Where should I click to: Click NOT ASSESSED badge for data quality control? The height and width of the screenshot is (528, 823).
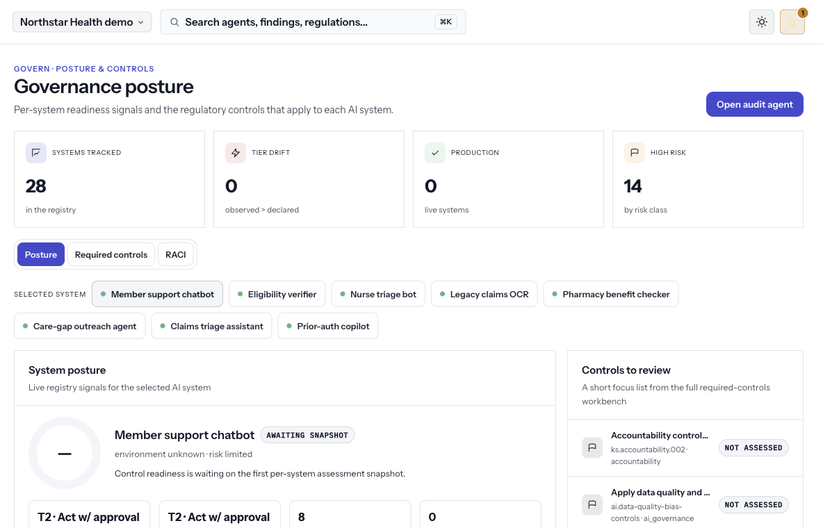point(753,504)
